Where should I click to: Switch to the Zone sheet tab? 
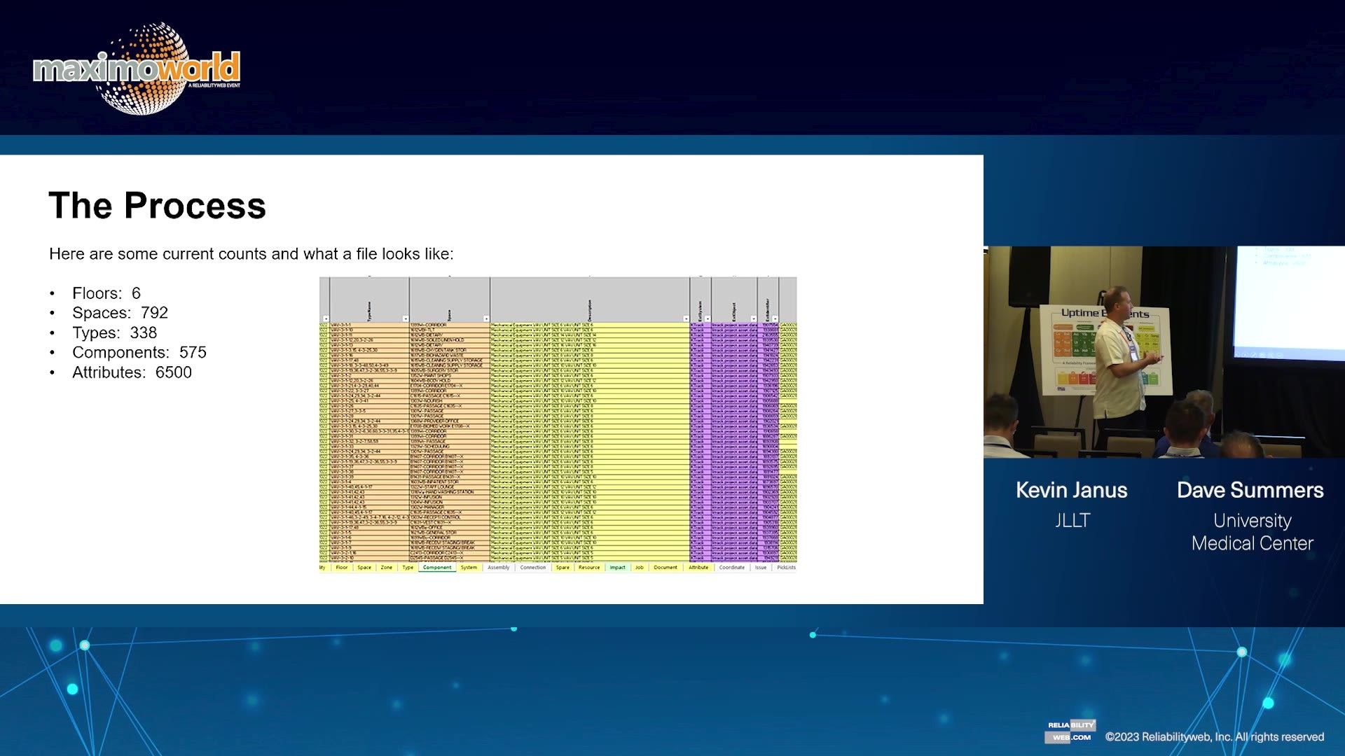[385, 567]
